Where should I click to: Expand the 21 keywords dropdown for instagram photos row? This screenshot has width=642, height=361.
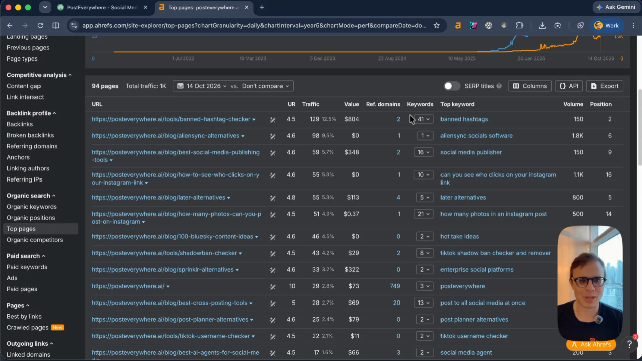click(x=424, y=214)
